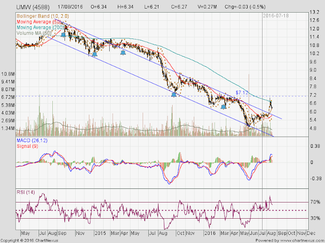Click the L=6.21 low price value
This screenshot has width=325, height=243.
point(152,7)
